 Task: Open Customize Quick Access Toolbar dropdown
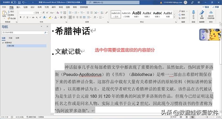coord(33,3)
